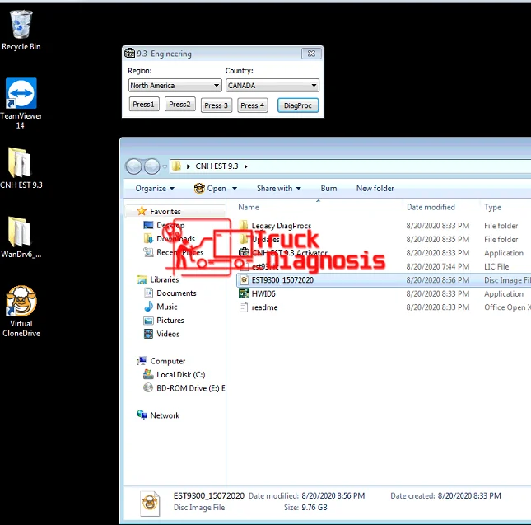The height and width of the screenshot is (525, 531).
Task: Click Favorites star icon
Action: 142,211
